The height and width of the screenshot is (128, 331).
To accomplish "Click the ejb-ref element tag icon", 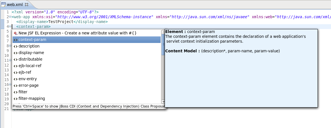I will coord(15,73).
